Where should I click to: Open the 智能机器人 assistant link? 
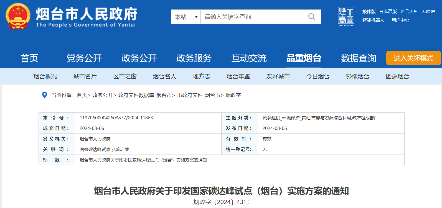coord(373,20)
